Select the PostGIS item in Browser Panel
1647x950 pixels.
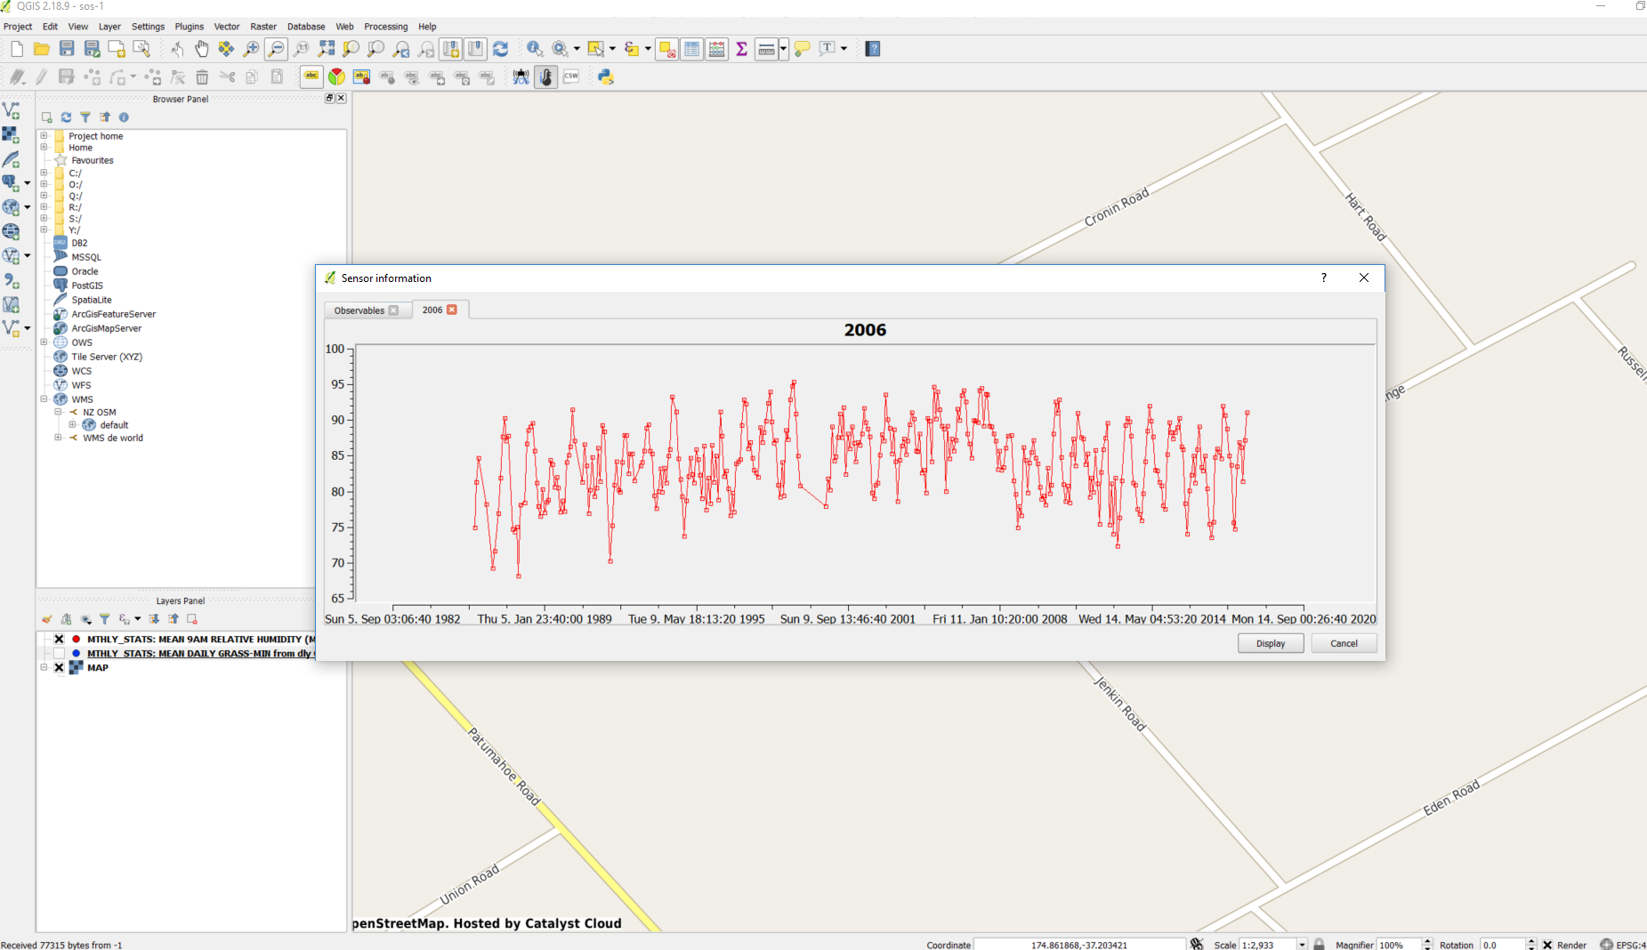tap(87, 286)
